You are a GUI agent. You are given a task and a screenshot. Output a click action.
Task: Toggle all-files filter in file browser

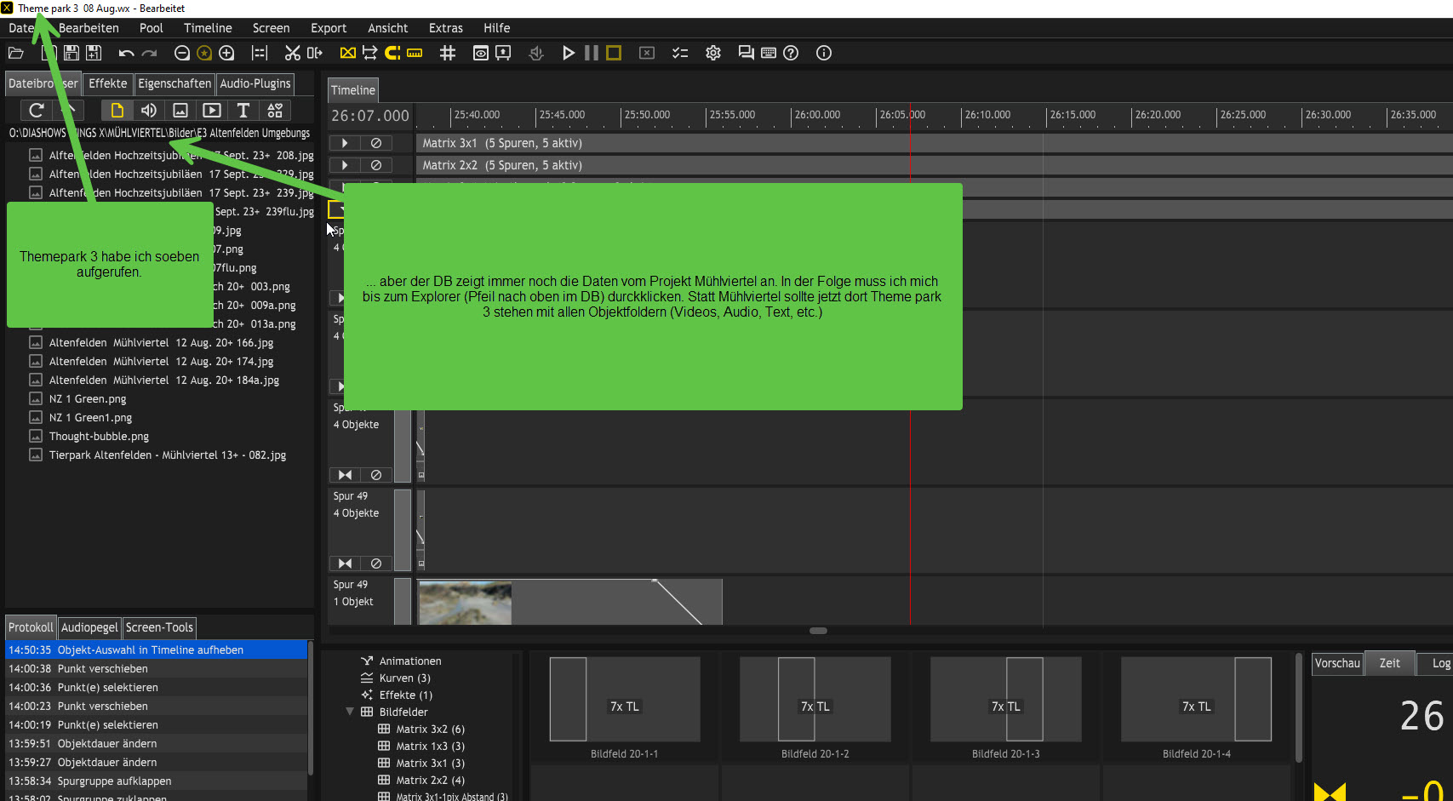point(117,110)
